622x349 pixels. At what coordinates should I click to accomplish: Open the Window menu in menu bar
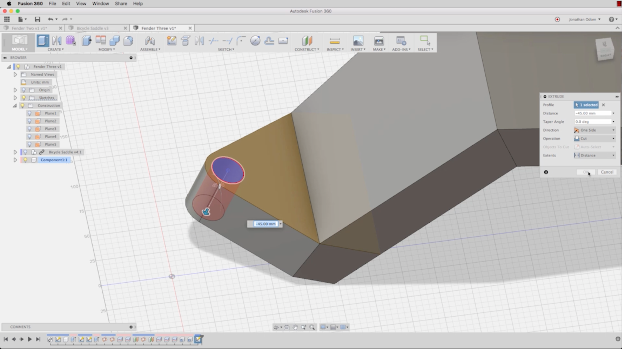point(100,4)
